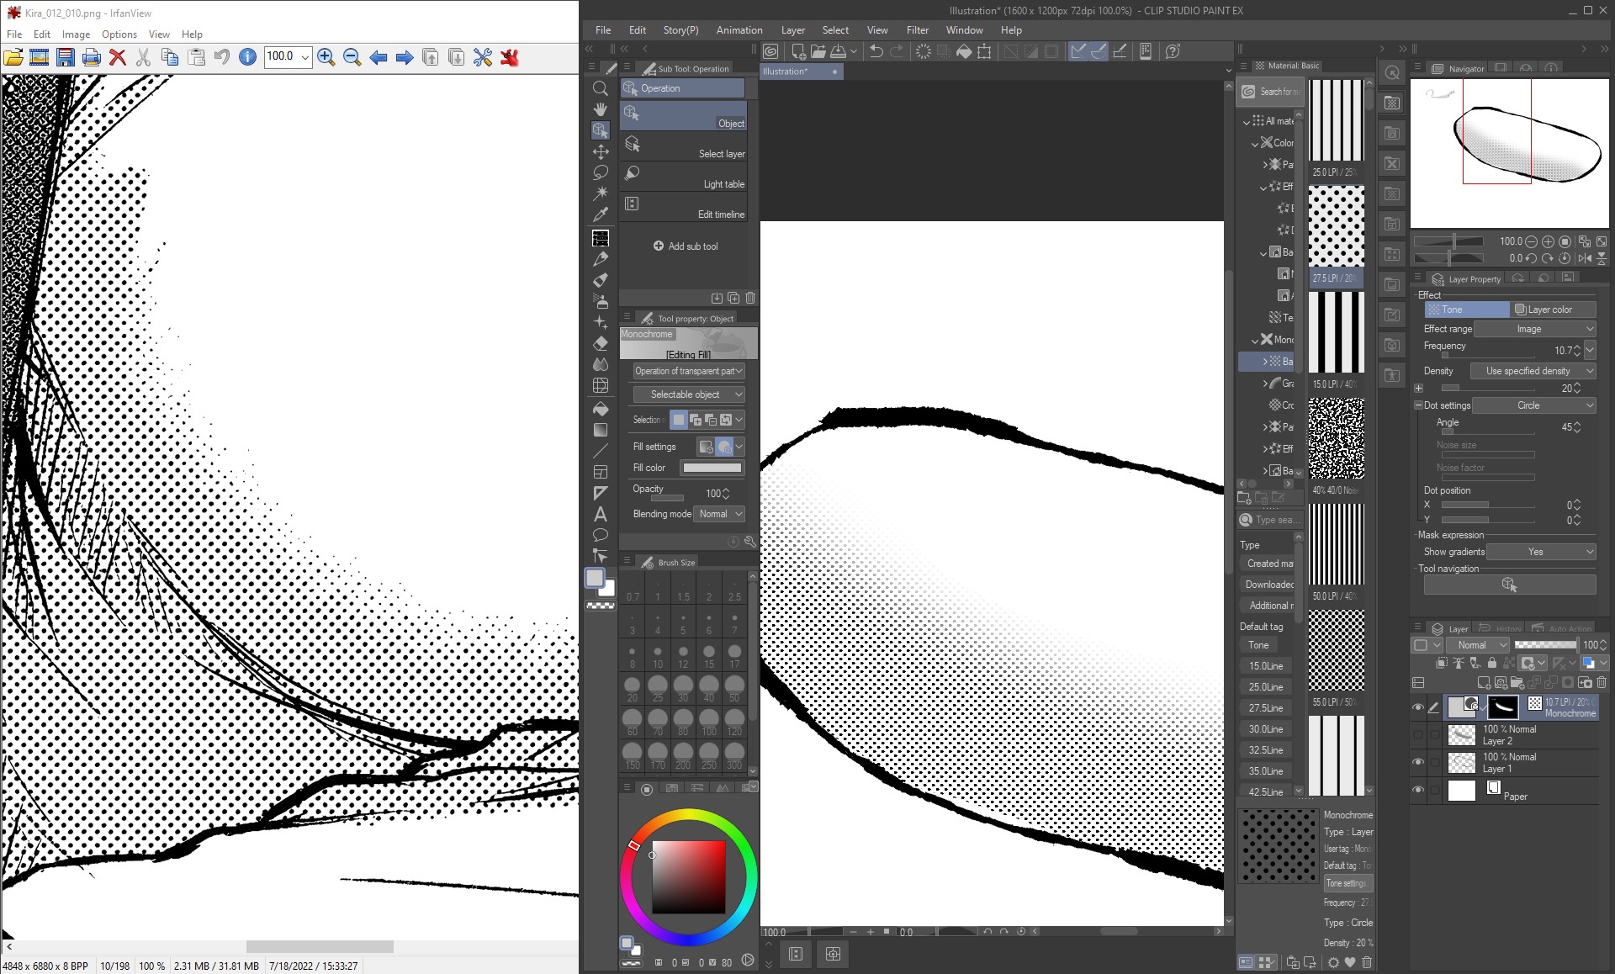Click the Fill color swatch
This screenshot has height=974, width=1615.
(712, 468)
